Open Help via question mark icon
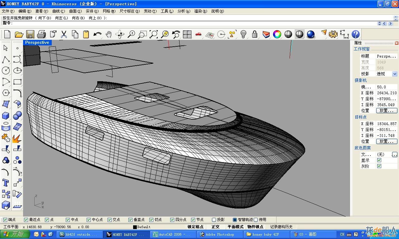 point(356,34)
